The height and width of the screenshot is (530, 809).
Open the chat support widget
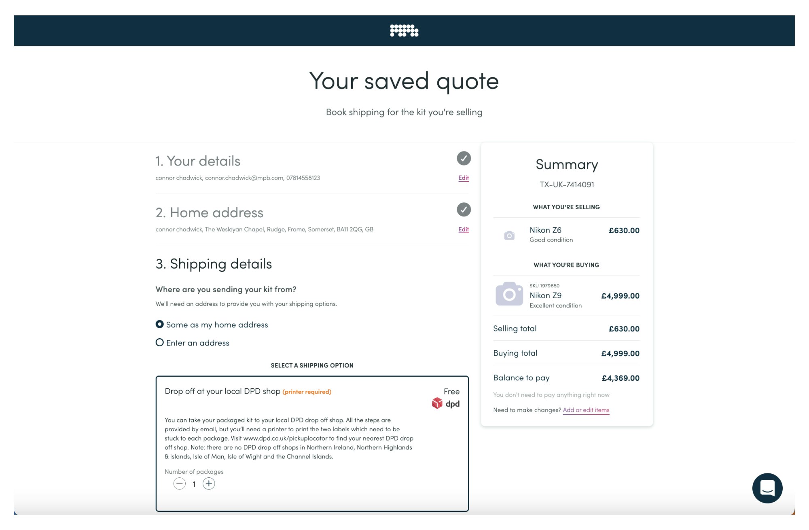767,488
